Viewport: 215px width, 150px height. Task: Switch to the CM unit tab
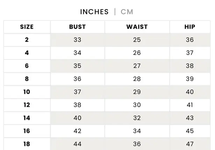tap(127, 12)
